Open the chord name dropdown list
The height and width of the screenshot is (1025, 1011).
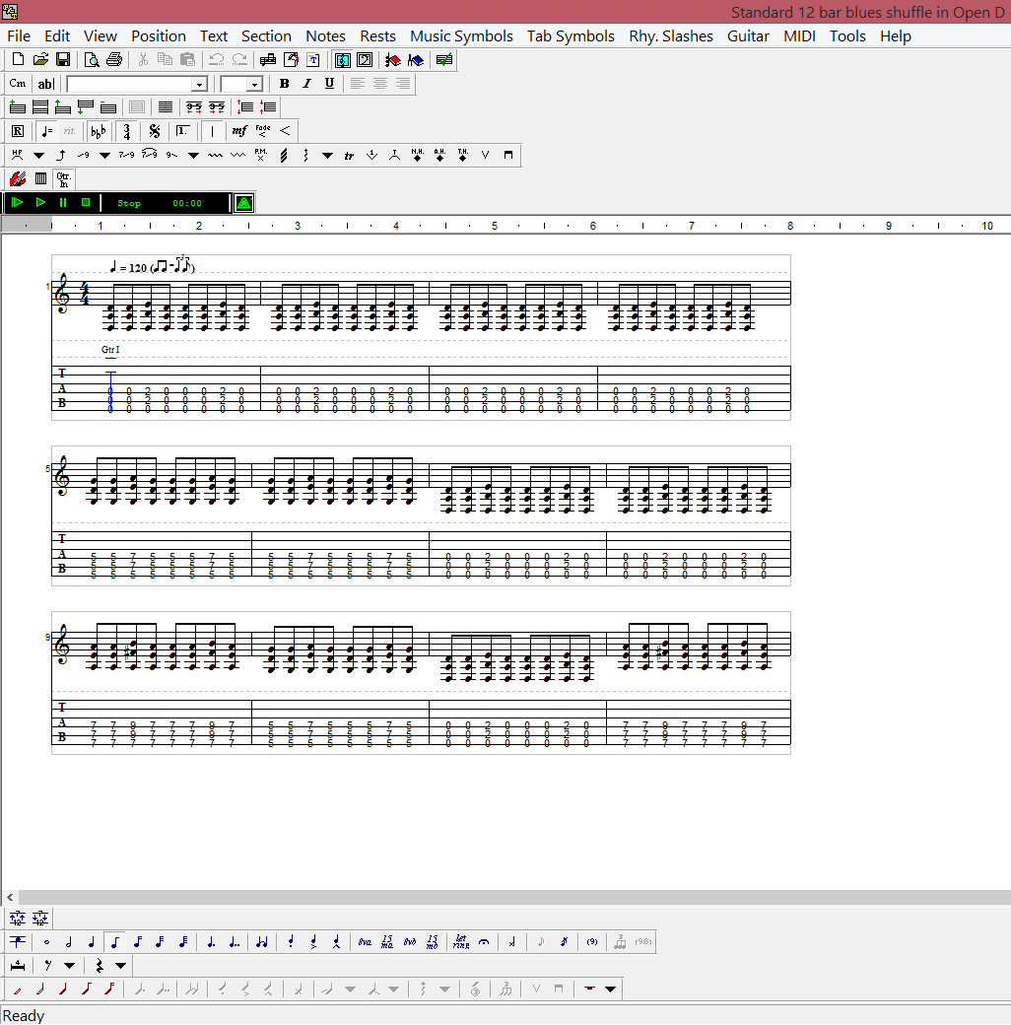[200, 84]
